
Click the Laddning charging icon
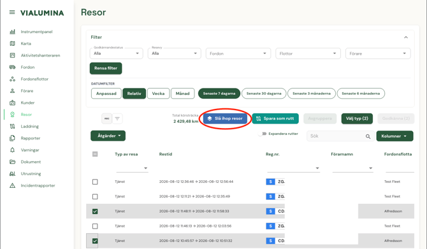(12, 126)
